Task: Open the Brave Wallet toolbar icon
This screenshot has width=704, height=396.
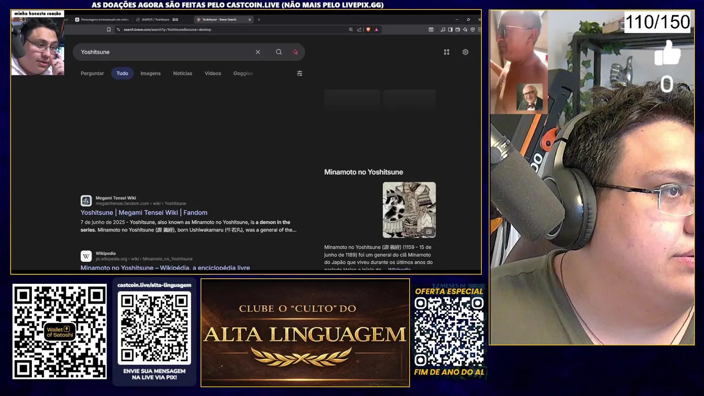Action: (x=458, y=30)
